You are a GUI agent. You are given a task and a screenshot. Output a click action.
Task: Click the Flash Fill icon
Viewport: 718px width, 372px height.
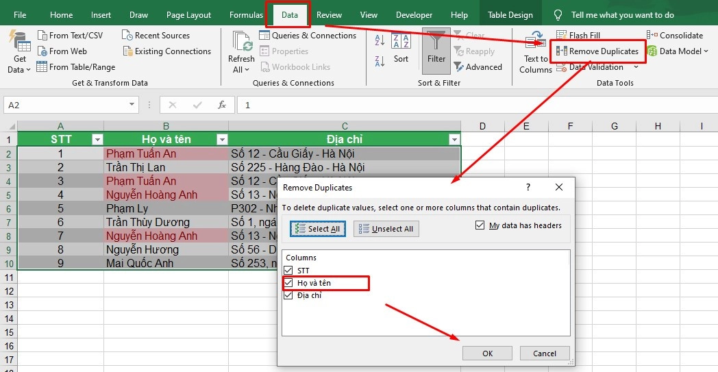click(562, 36)
